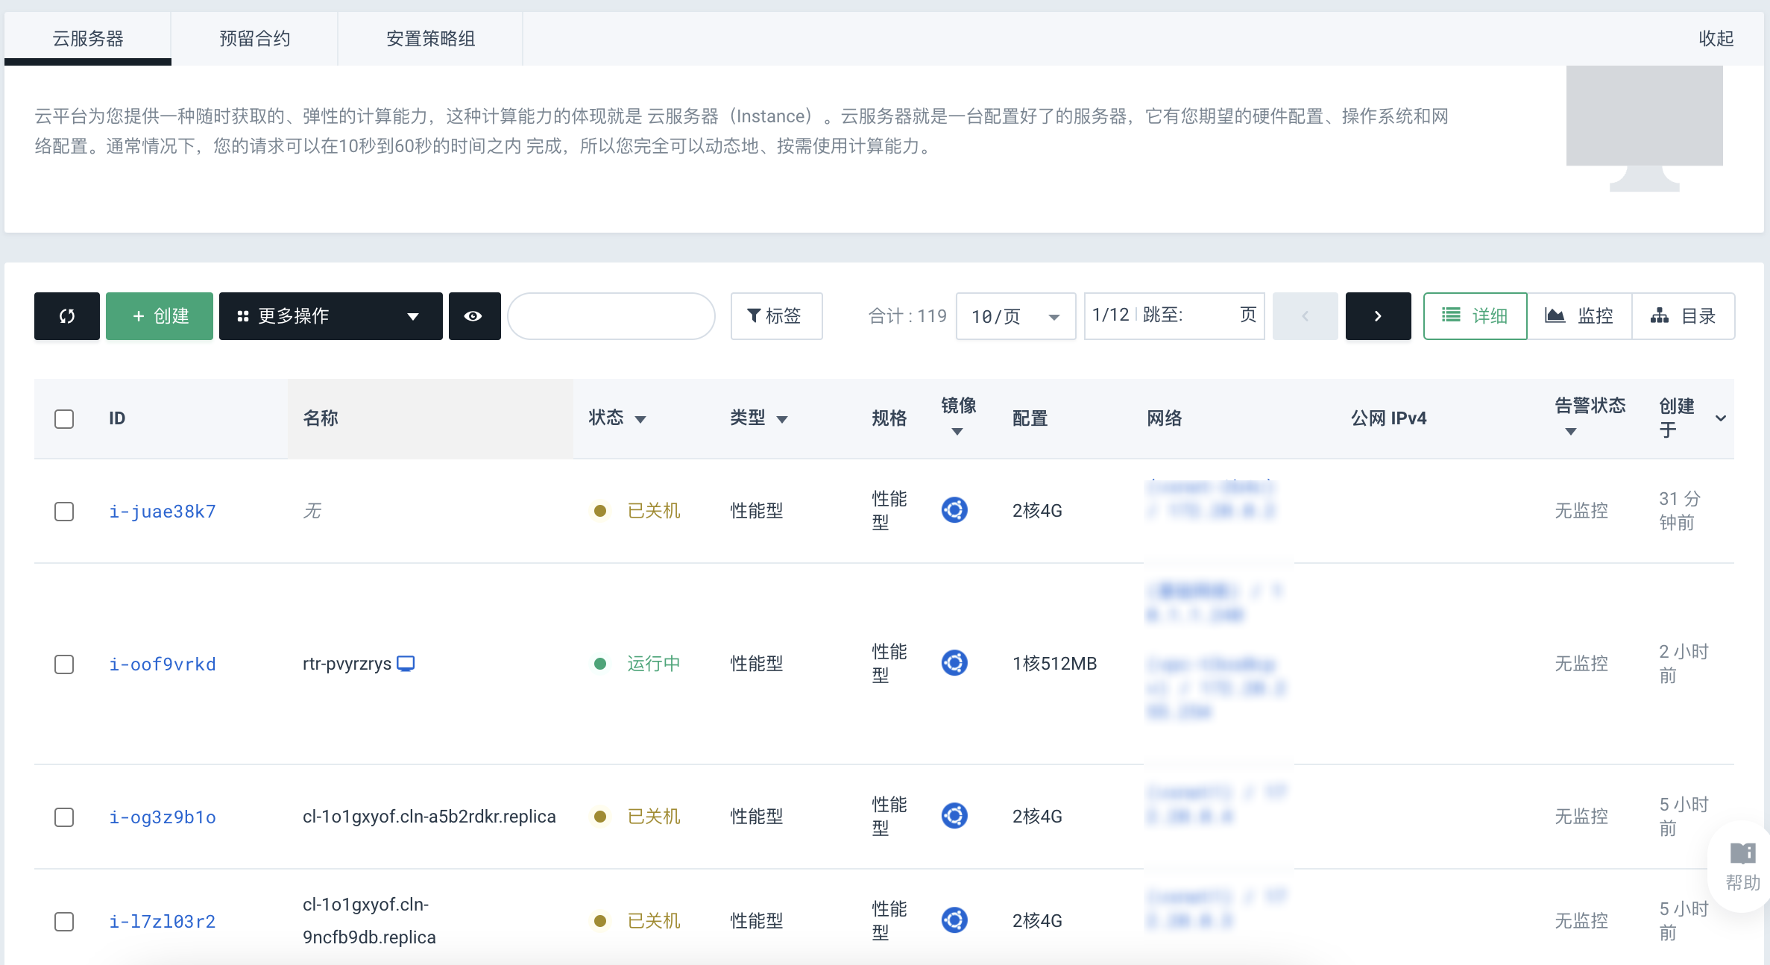Go to previous page arrow
Viewport: 1770px width, 965px height.
(x=1305, y=316)
